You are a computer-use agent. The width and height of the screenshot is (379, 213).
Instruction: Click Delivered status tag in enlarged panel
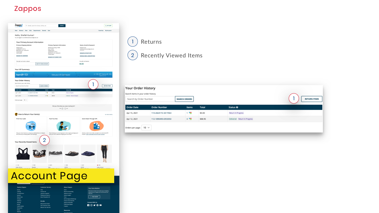[233, 119]
